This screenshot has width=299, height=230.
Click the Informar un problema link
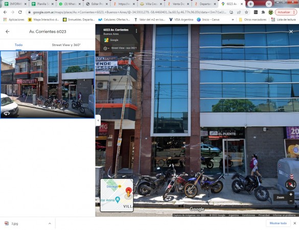point(284,215)
